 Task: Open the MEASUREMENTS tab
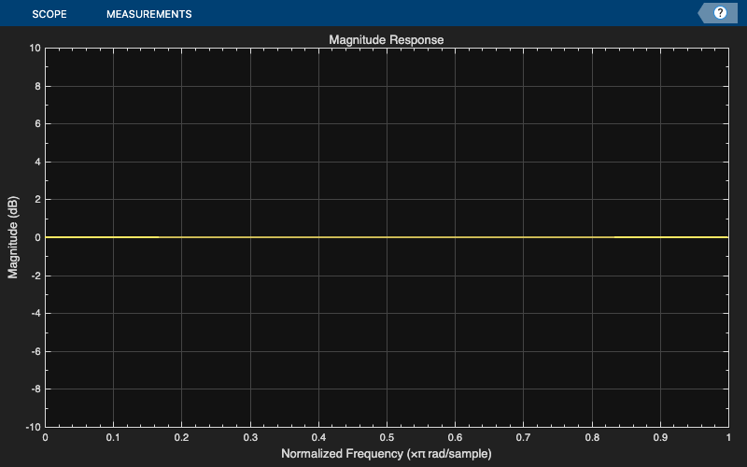(149, 14)
